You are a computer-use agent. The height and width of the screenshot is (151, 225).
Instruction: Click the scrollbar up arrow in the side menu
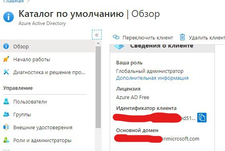coord(98,43)
